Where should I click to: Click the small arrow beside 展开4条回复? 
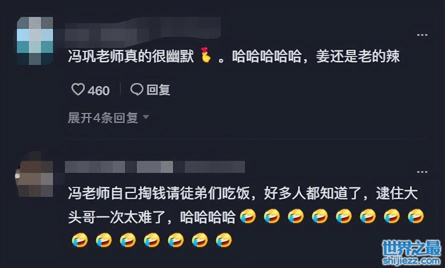146,116
